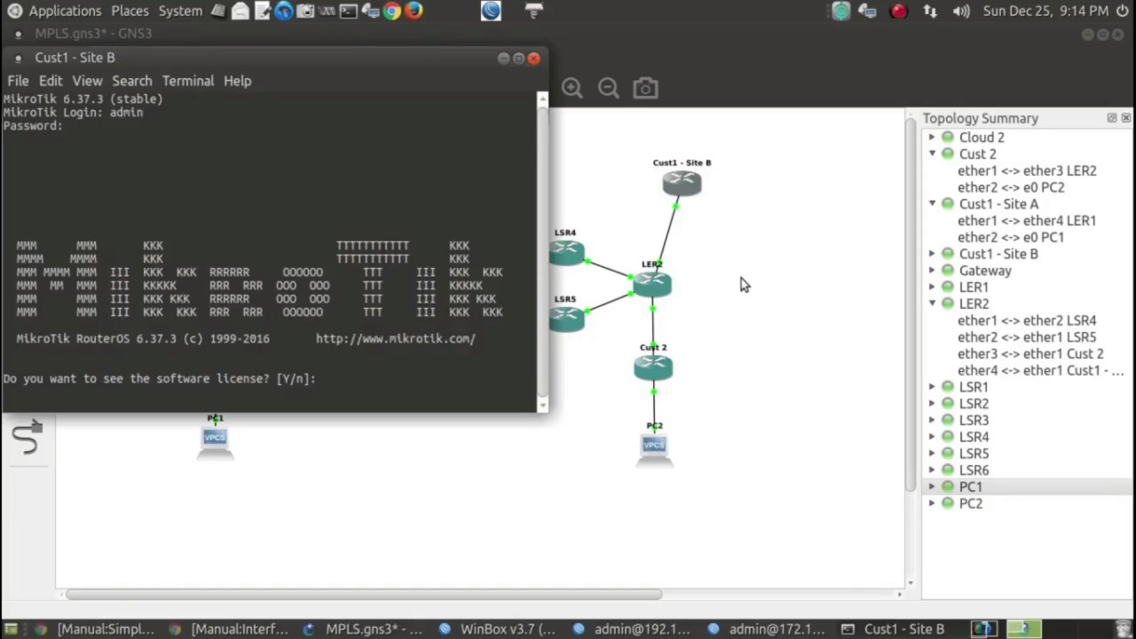Click the GNS3 canvas horizontal scrollbar
The width and height of the screenshot is (1136, 639).
click(364, 594)
